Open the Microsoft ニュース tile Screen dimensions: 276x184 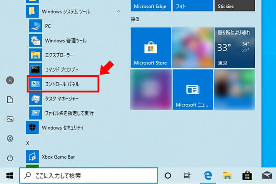point(193,90)
